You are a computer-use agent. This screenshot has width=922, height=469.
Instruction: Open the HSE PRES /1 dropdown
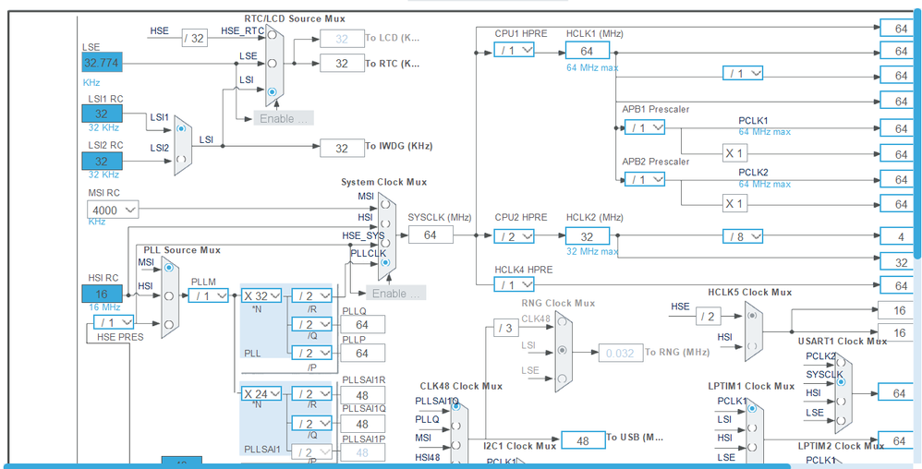114,322
